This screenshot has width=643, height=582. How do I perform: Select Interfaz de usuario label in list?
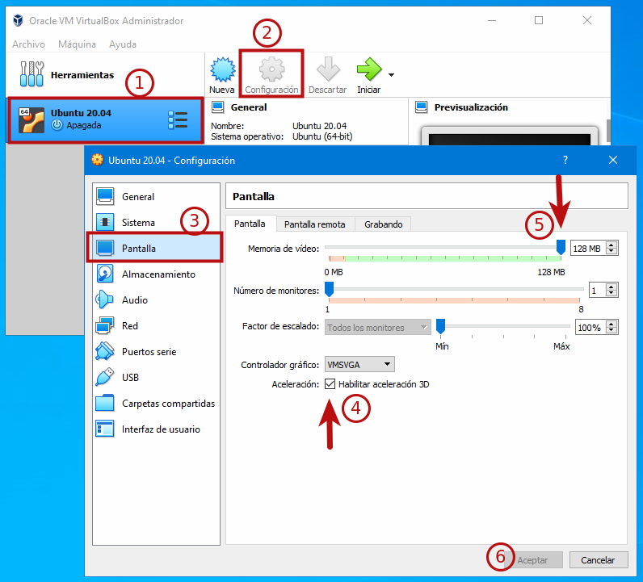(x=162, y=429)
